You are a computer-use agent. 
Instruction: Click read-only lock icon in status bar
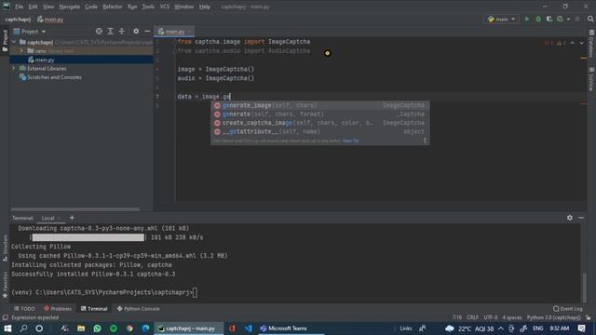point(588,317)
